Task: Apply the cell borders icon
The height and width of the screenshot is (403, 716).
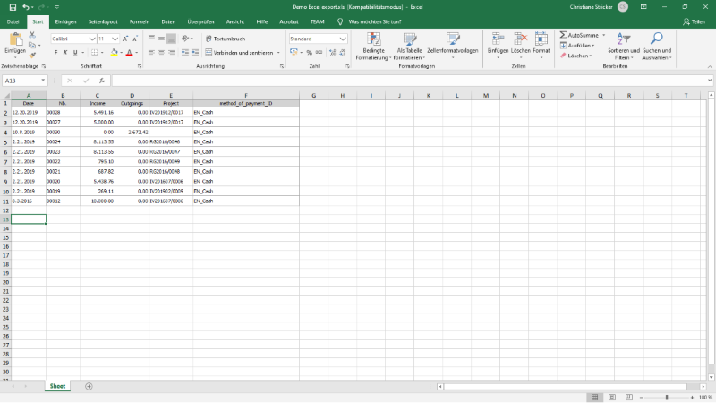Action: (x=94, y=53)
